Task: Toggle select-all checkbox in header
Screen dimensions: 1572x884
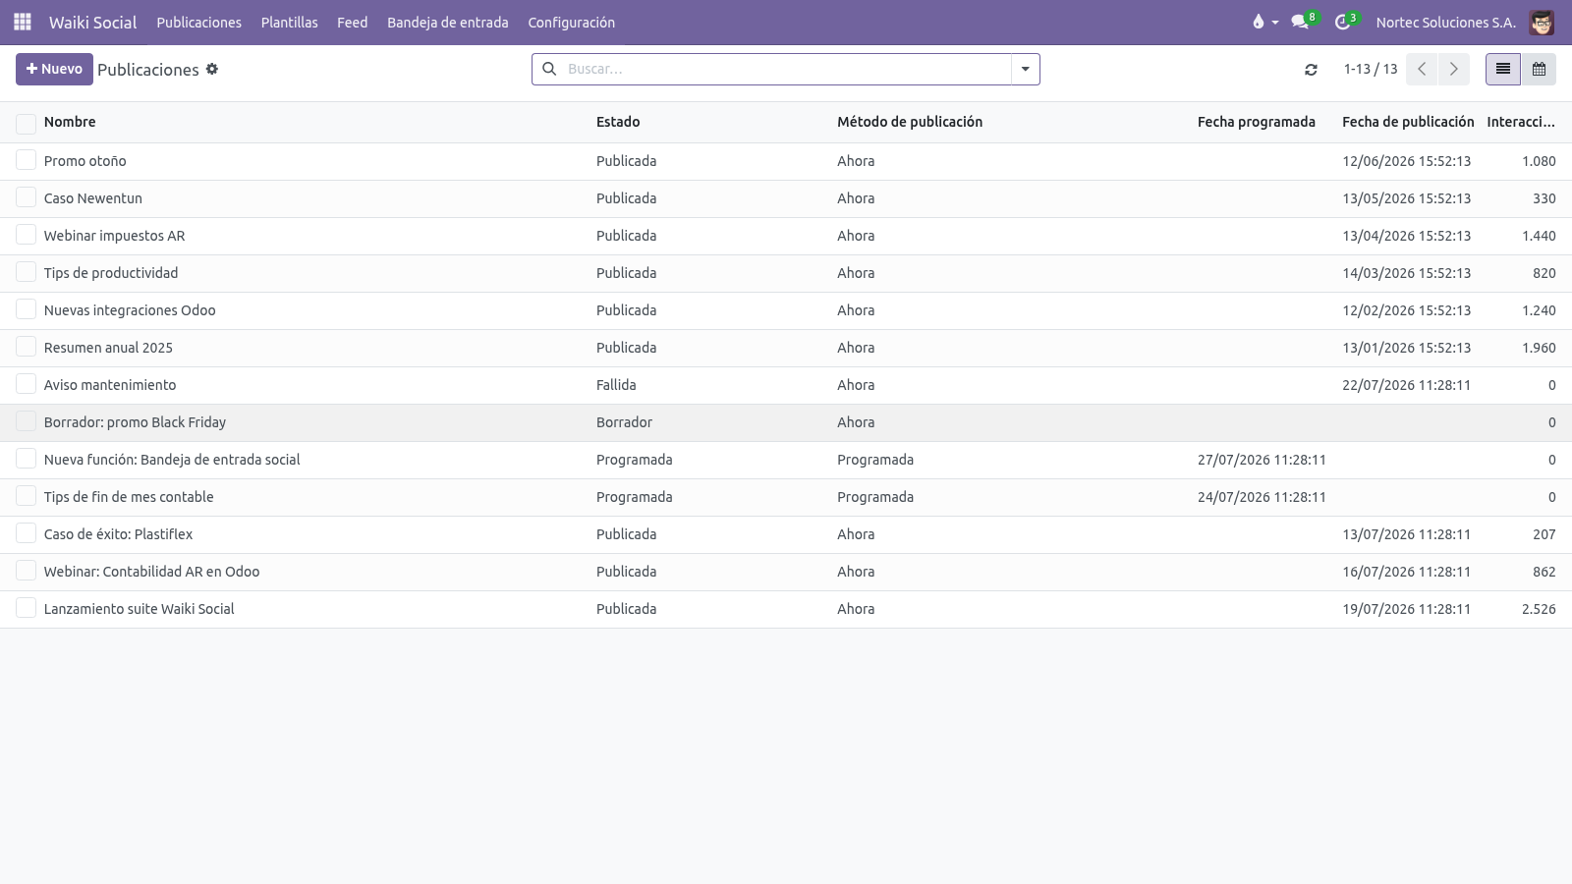Action: tap(26, 123)
